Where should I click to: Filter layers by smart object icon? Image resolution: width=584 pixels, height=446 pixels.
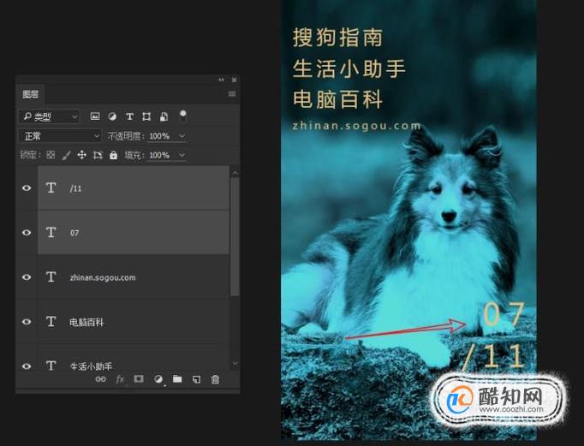164,116
